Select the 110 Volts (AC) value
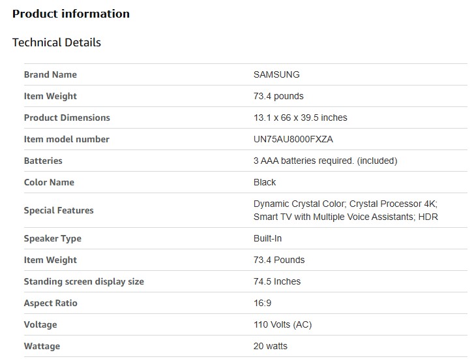This screenshot has height=359, width=474. tap(284, 324)
